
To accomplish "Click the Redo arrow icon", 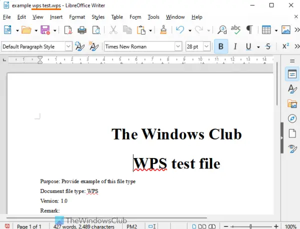I will coord(199,30).
